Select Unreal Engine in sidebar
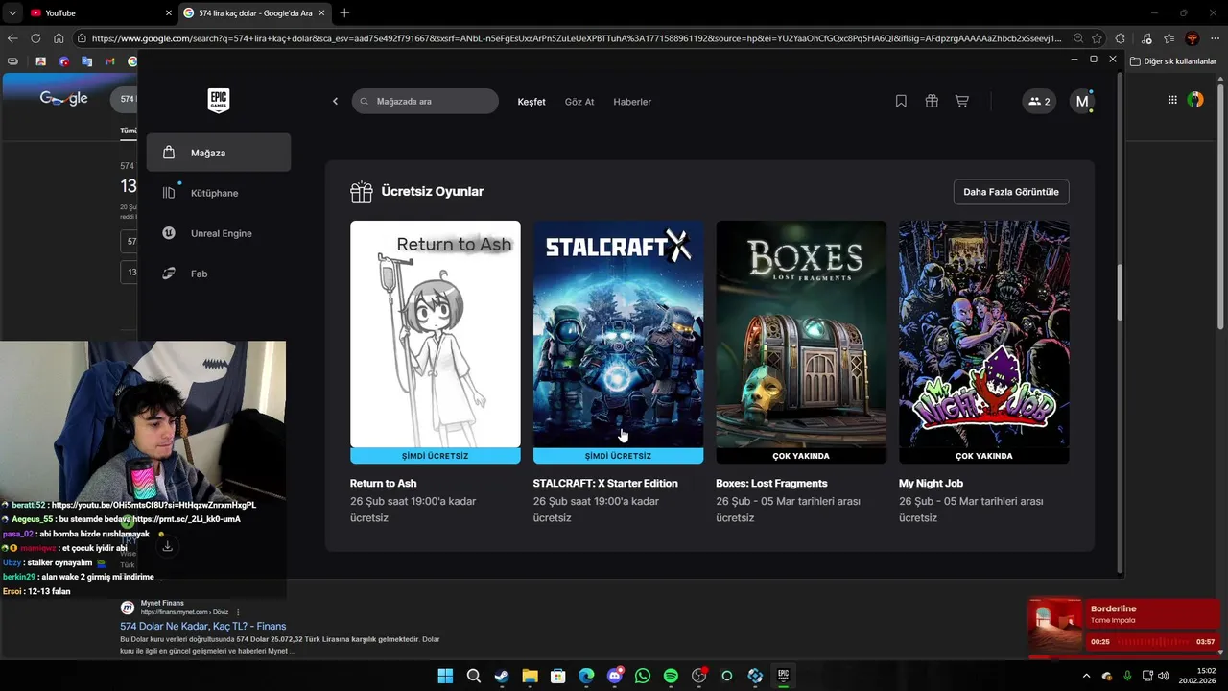Image resolution: width=1228 pixels, height=691 pixels. (x=219, y=233)
